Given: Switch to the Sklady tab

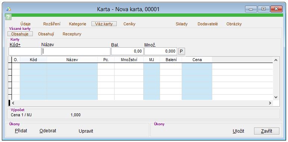Looking at the screenshot, I should tap(182, 24).
